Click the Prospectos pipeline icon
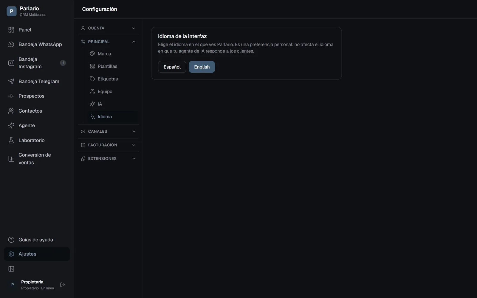The image size is (477, 298). [x=11, y=96]
